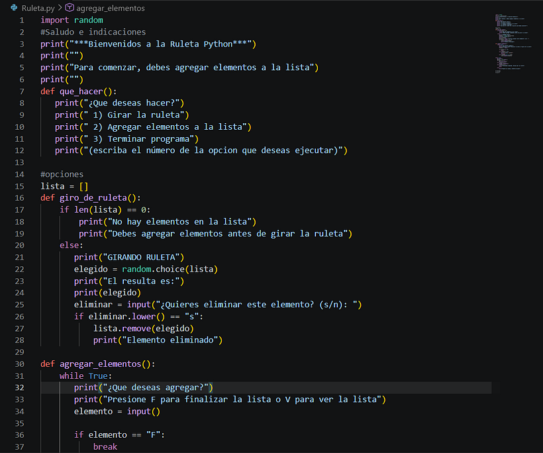The image size is (543, 453).
Task: Click the 'Bienvenidos a la Ruleta Python' string
Action: click(x=160, y=44)
